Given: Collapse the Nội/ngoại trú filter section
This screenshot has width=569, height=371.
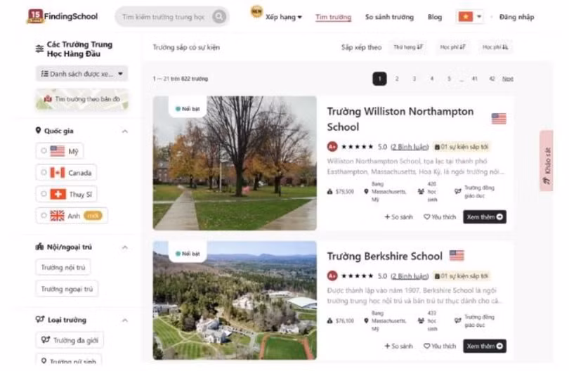Looking at the screenshot, I should pyautogui.click(x=125, y=247).
